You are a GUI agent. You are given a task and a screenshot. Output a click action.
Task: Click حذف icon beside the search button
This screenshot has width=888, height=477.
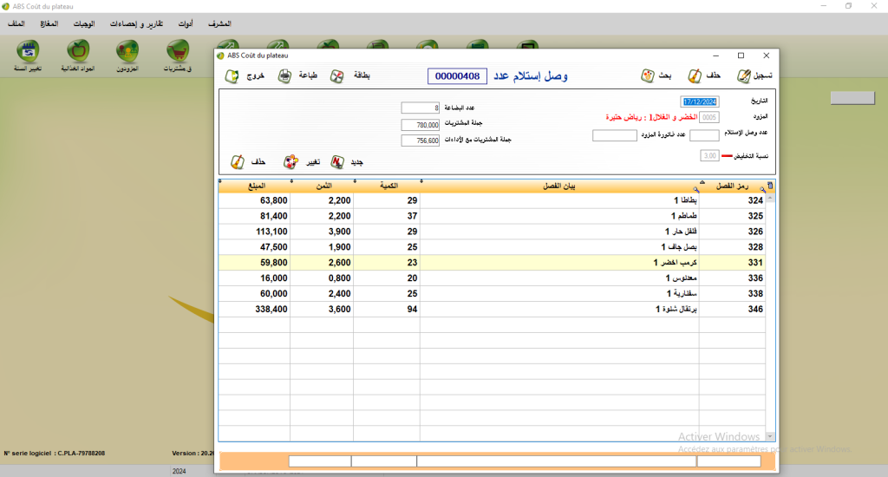695,76
